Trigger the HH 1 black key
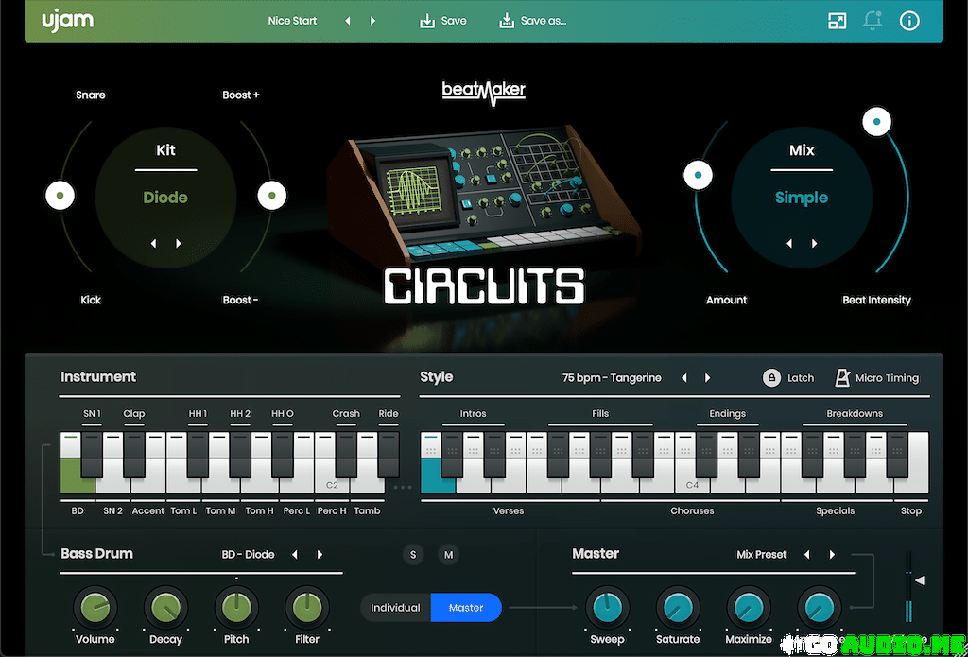 click(x=198, y=455)
